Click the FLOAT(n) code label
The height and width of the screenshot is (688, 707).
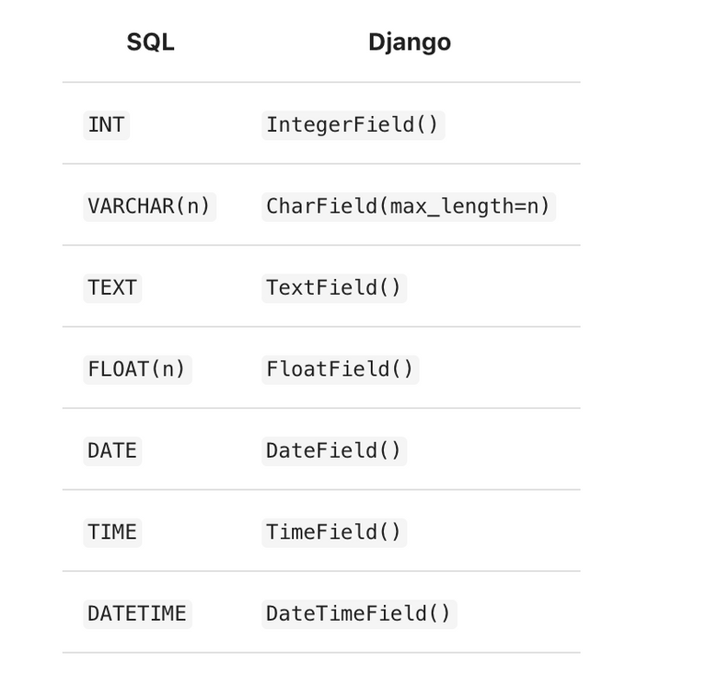pyautogui.click(x=137, y=369)
